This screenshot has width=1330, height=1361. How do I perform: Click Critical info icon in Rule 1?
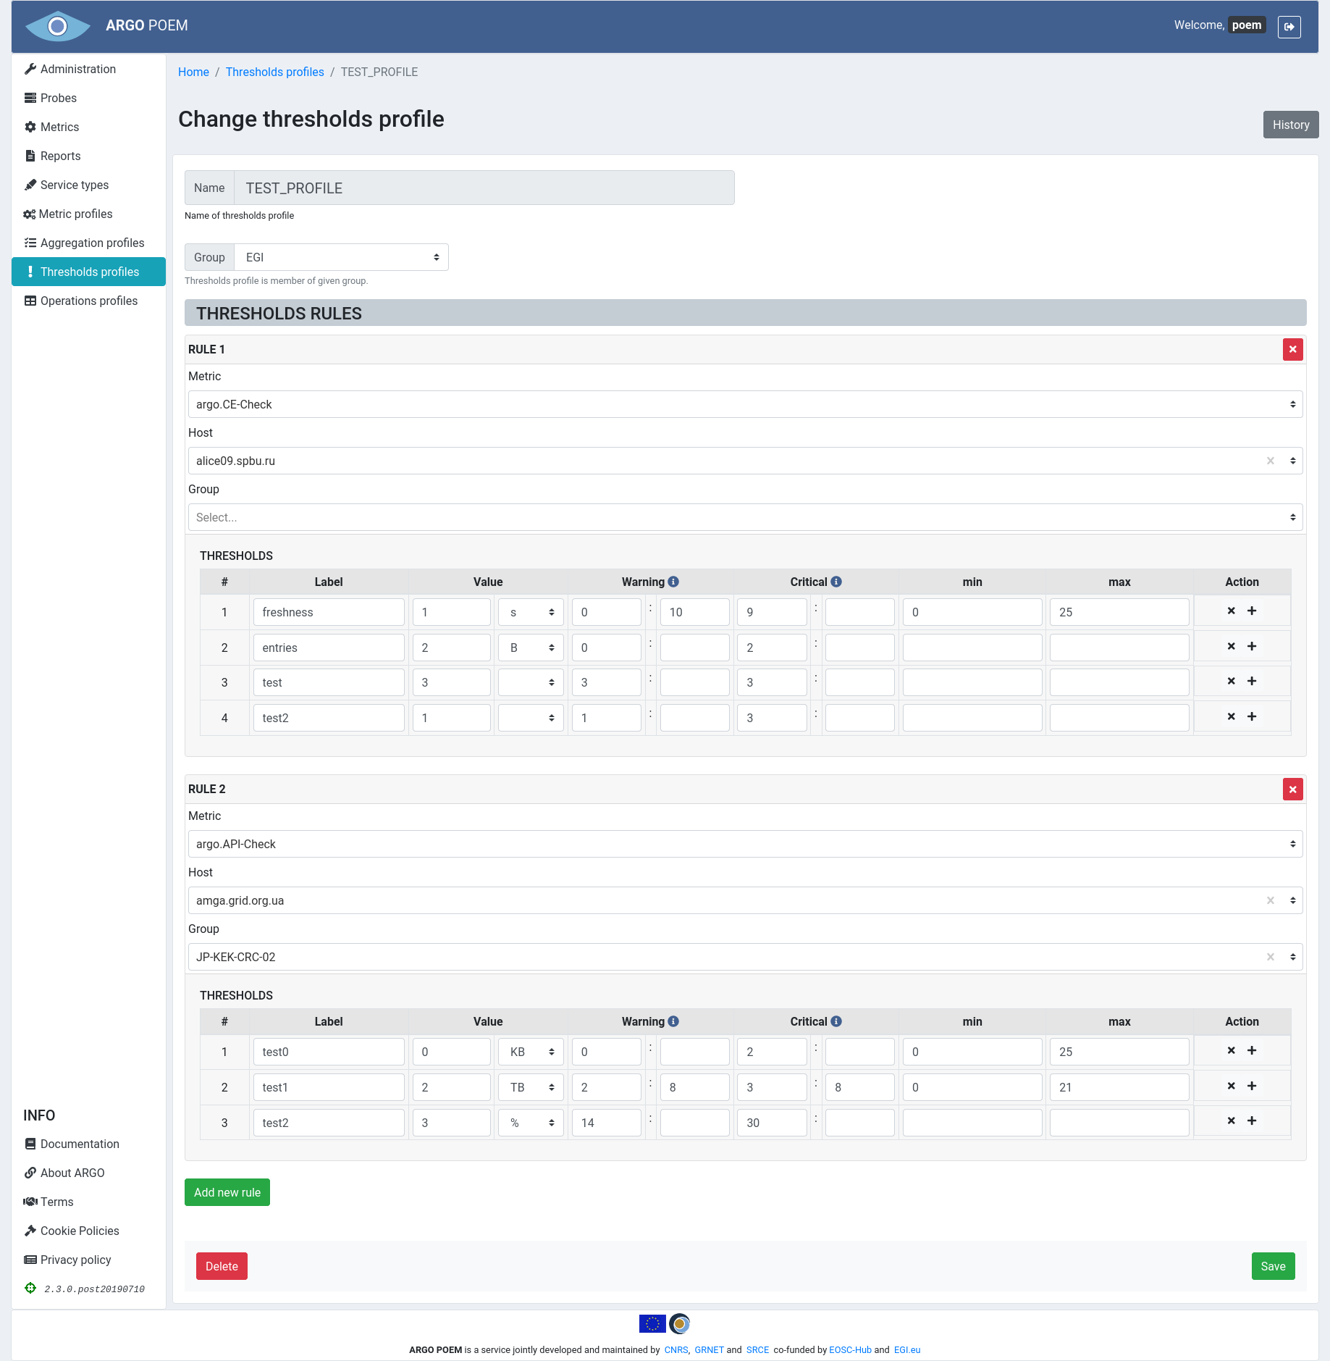point(836,582)
